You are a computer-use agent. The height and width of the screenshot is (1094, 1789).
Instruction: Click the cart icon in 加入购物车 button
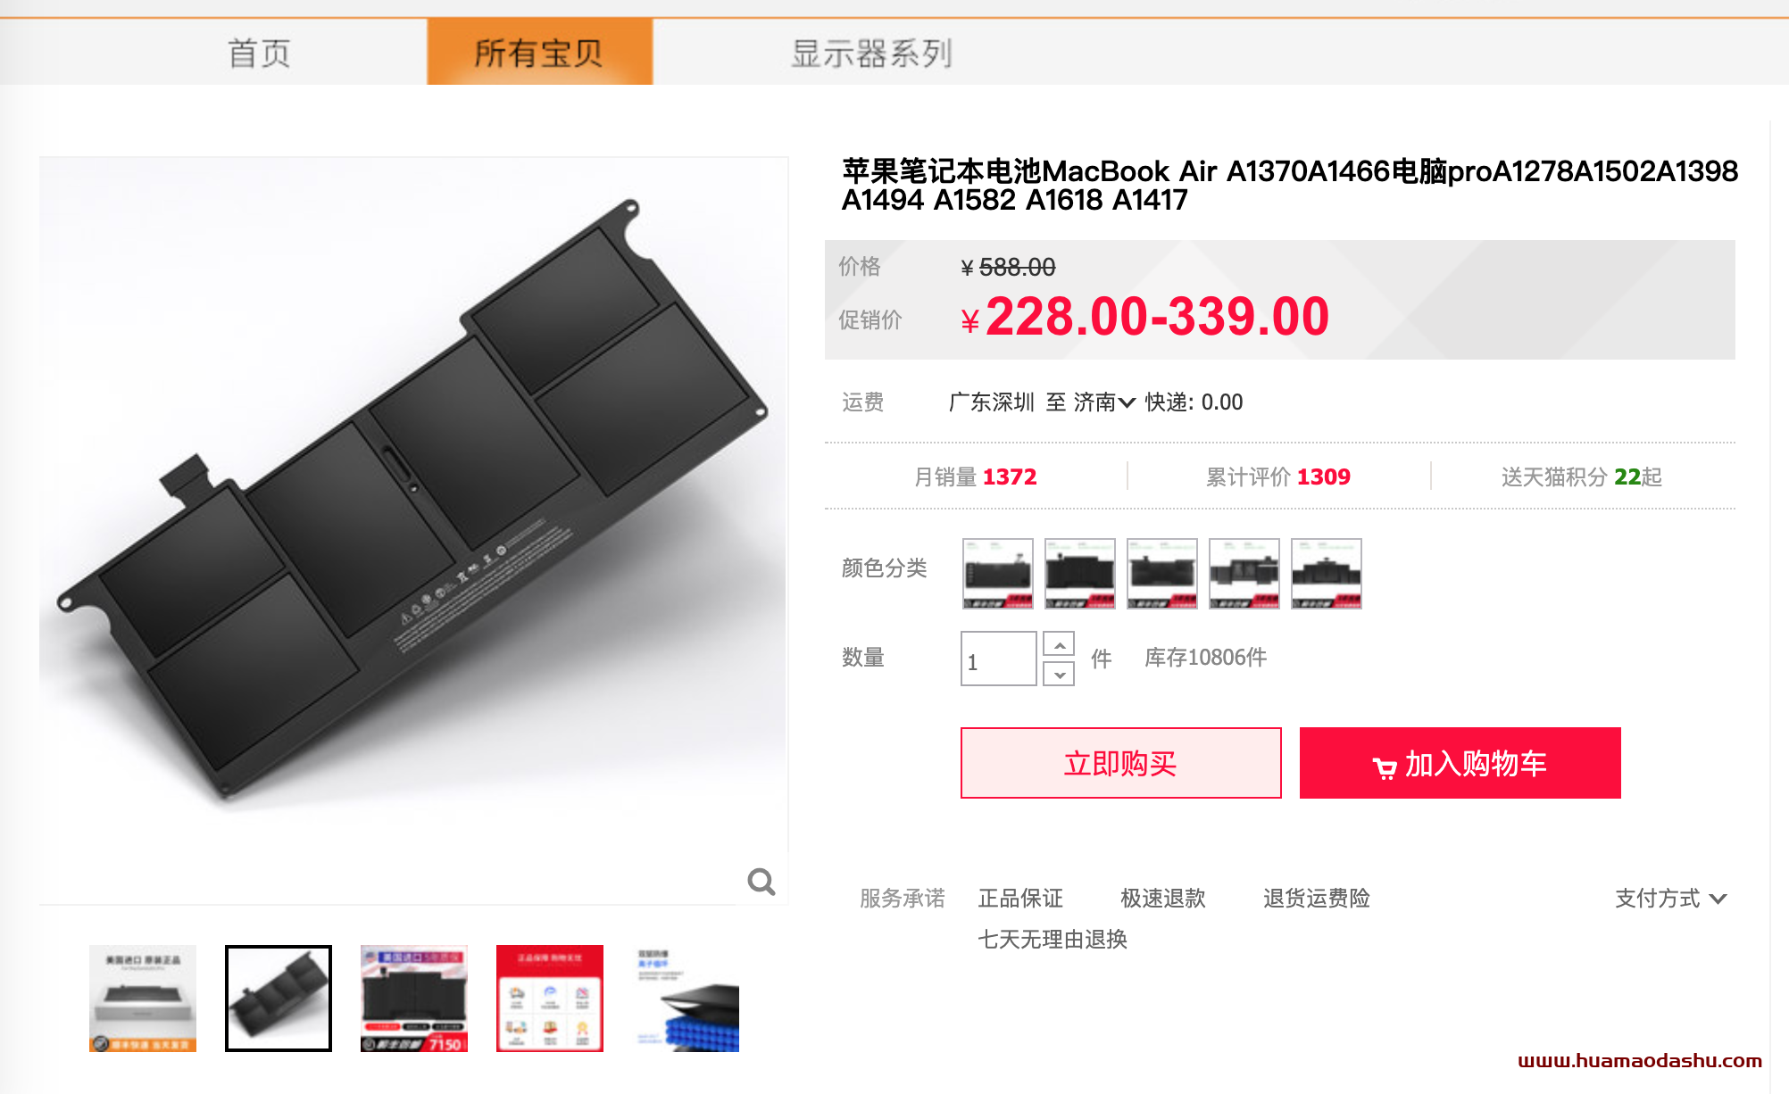[x=1384, y=767]
